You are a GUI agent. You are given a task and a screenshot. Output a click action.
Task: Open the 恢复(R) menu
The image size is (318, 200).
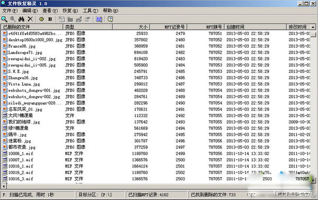[x=70, y=11]
